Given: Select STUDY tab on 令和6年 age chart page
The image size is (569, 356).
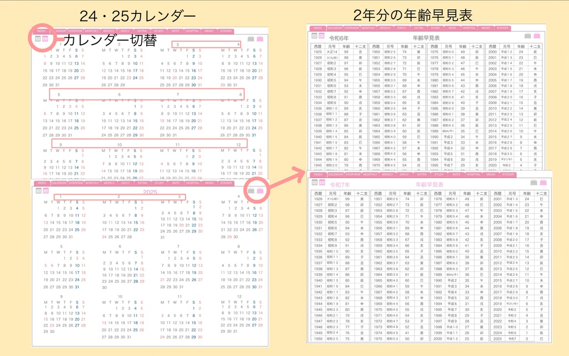Looking at the screenshot, I should click(436, 28).
